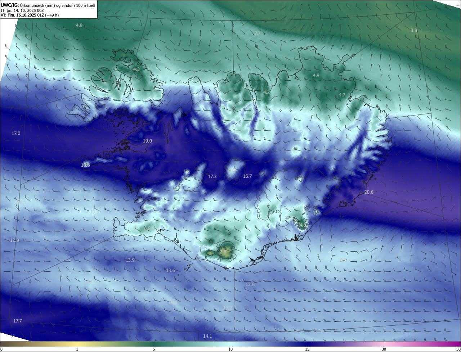
Task: Click the 16.7 value label on the map
Action: [247, 176]
